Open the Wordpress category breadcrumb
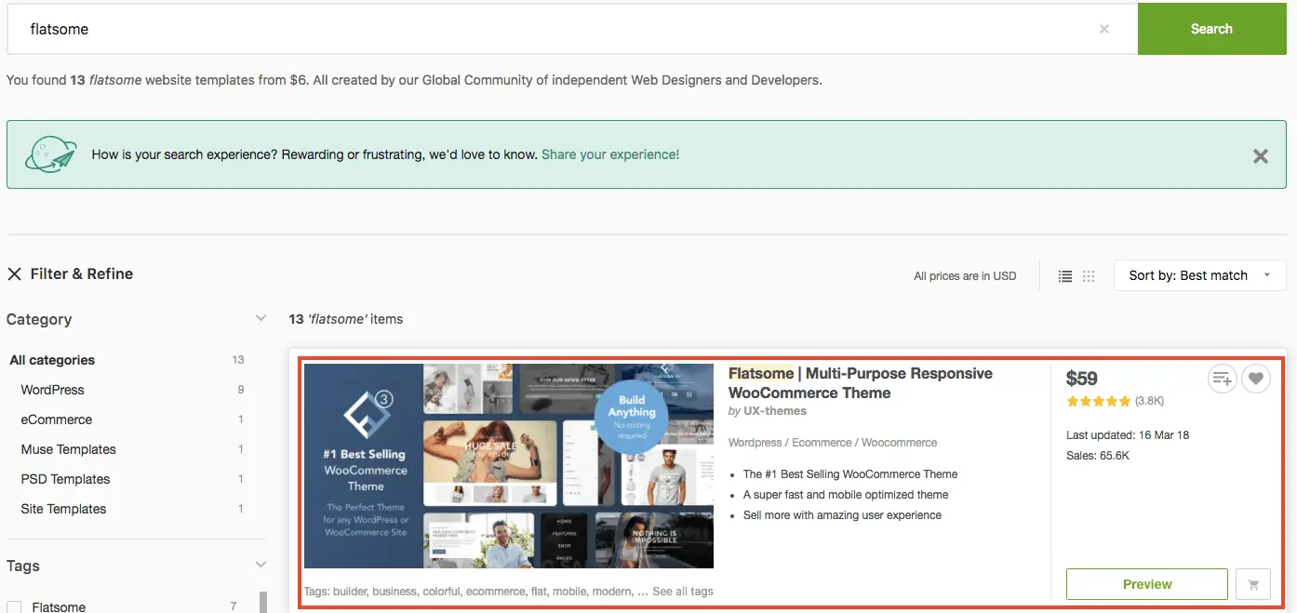The width and height of the screenshot is (1297, 613). (755, 443)
